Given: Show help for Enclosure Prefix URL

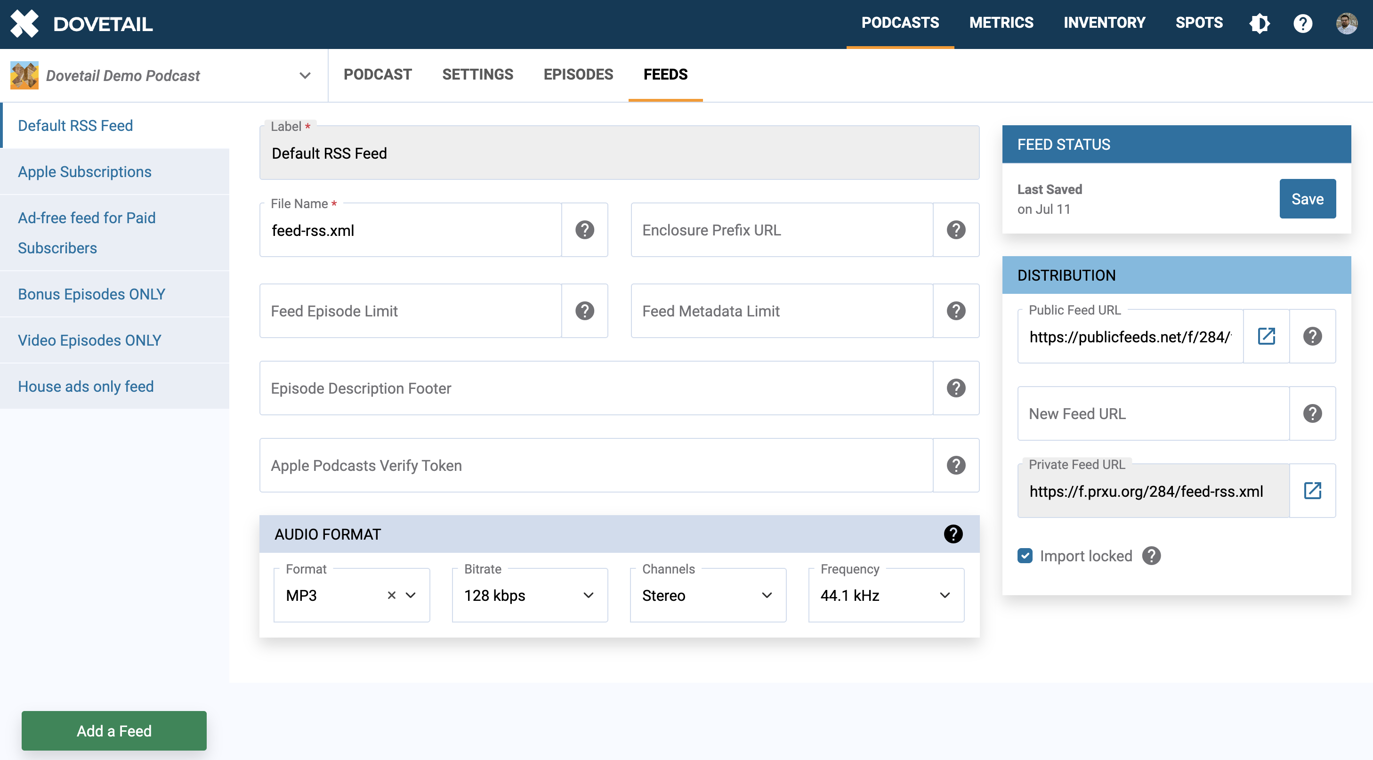Looking at the screenshot, I should pos(956,230).
